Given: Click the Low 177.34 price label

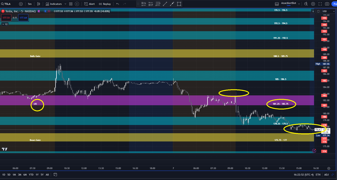Looking at the screenshot, I should [323, 135].
